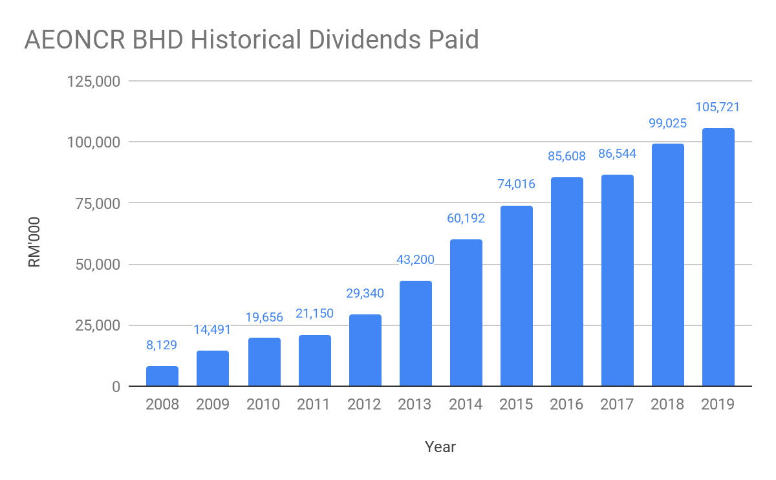Click the y-axis value 0
Screen dimensions: 776x480
pos(116,386)
